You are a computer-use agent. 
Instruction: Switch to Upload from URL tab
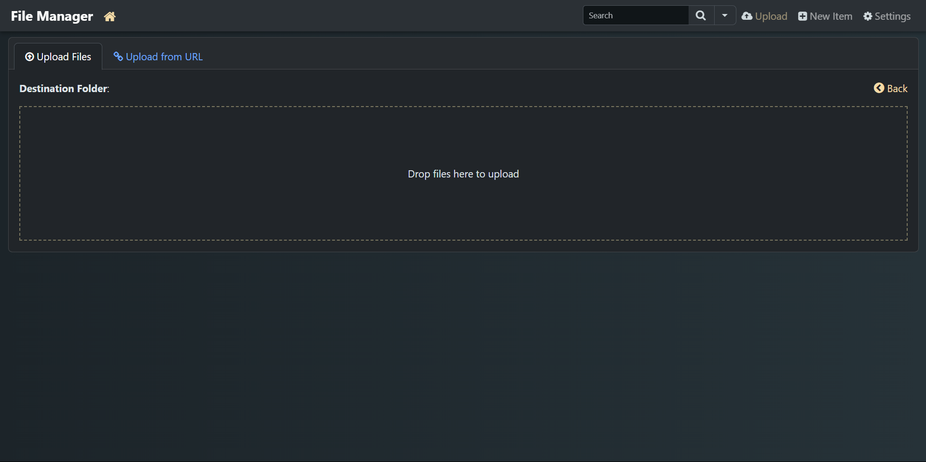(158, 57)
